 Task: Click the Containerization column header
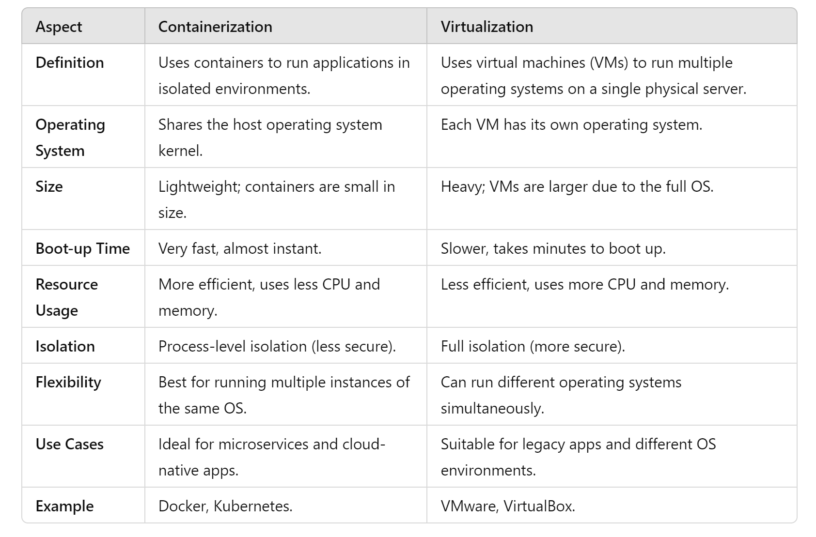click(215, 27)
